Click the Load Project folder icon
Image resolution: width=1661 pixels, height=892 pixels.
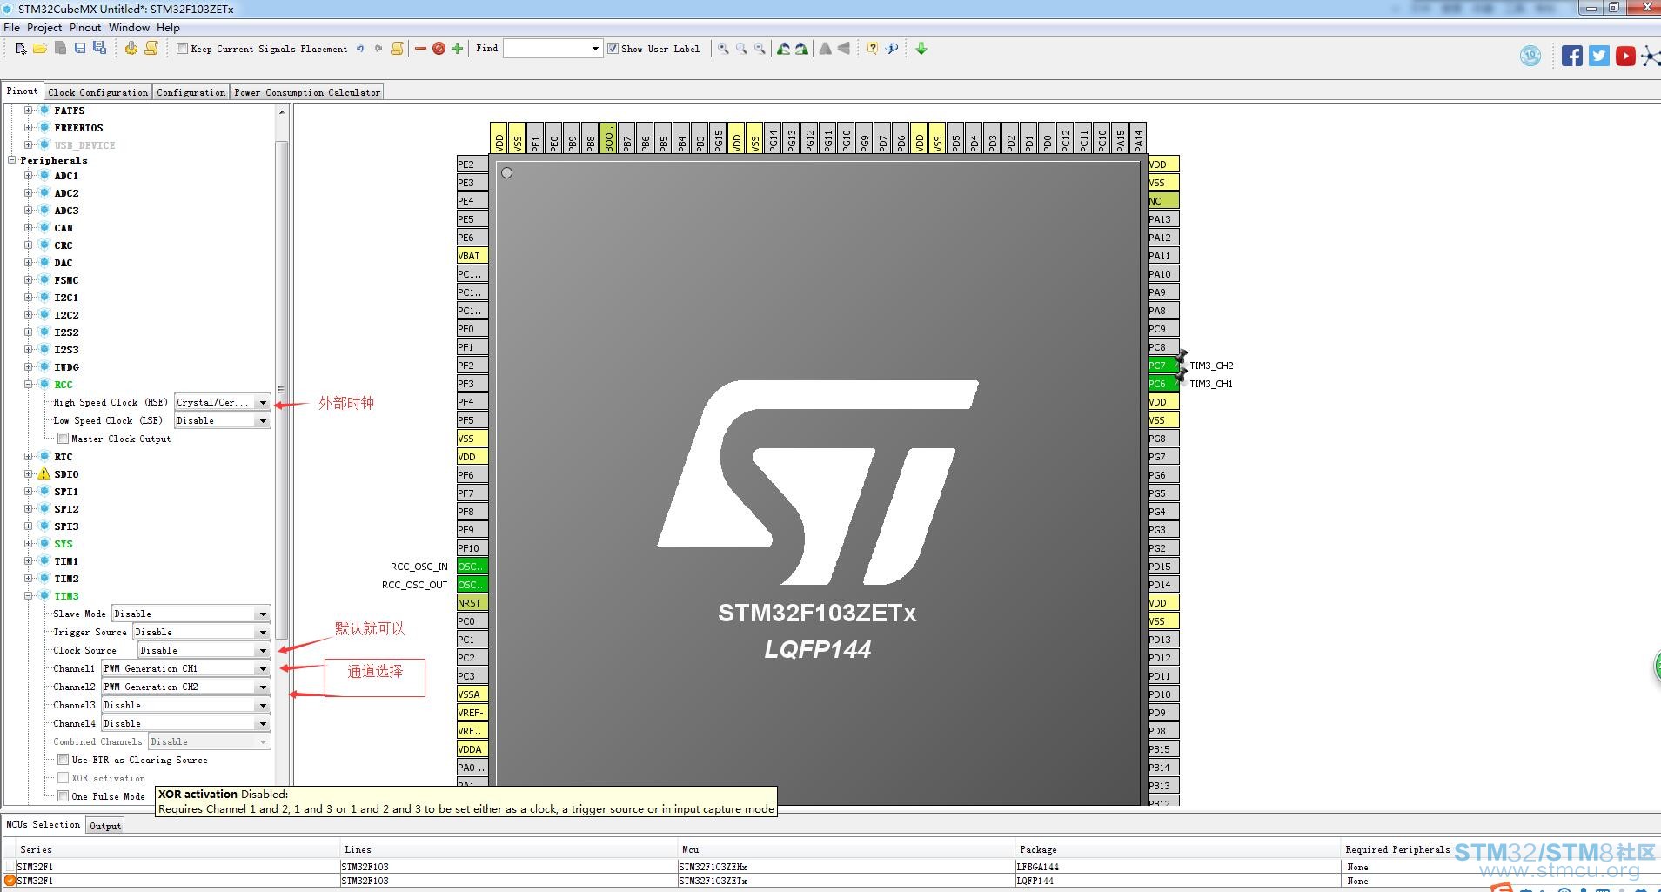coord(40,49)
